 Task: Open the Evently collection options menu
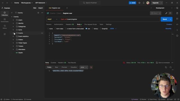42,13
